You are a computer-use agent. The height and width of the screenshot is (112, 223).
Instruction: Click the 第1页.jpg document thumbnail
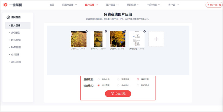pyautogui.click(x=137, y=39)
